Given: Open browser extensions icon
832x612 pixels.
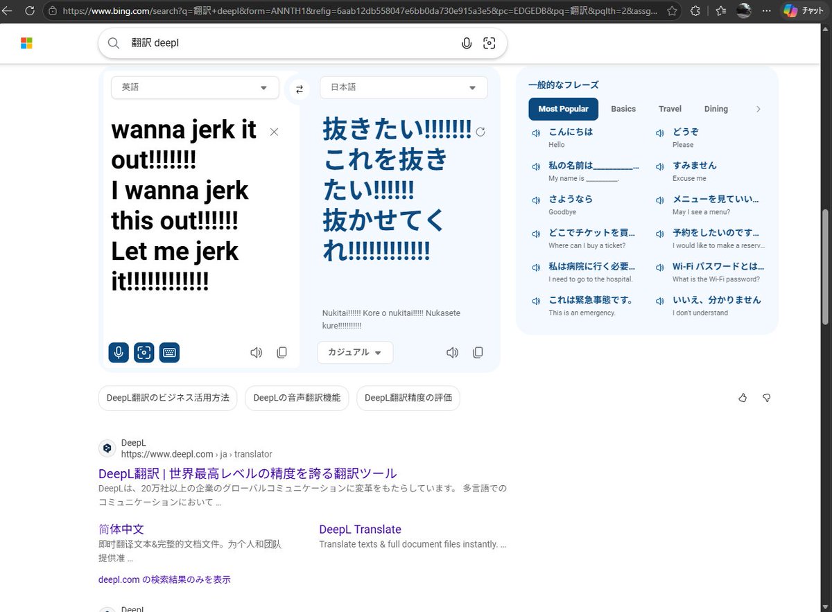Looking at the screenshot, I should [696, 11].
